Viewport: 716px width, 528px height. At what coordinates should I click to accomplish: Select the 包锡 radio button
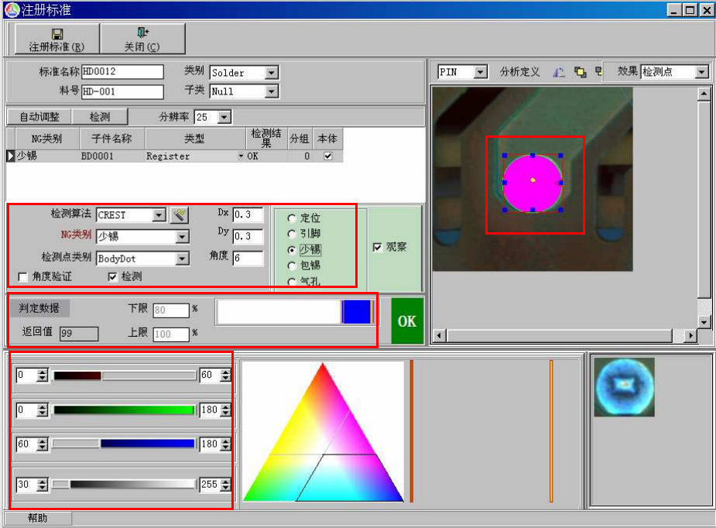pos(291,266)
